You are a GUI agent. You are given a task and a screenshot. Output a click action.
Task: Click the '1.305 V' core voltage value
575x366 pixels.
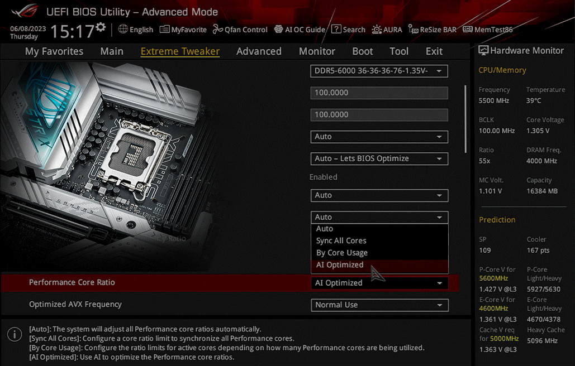[538, 131]
